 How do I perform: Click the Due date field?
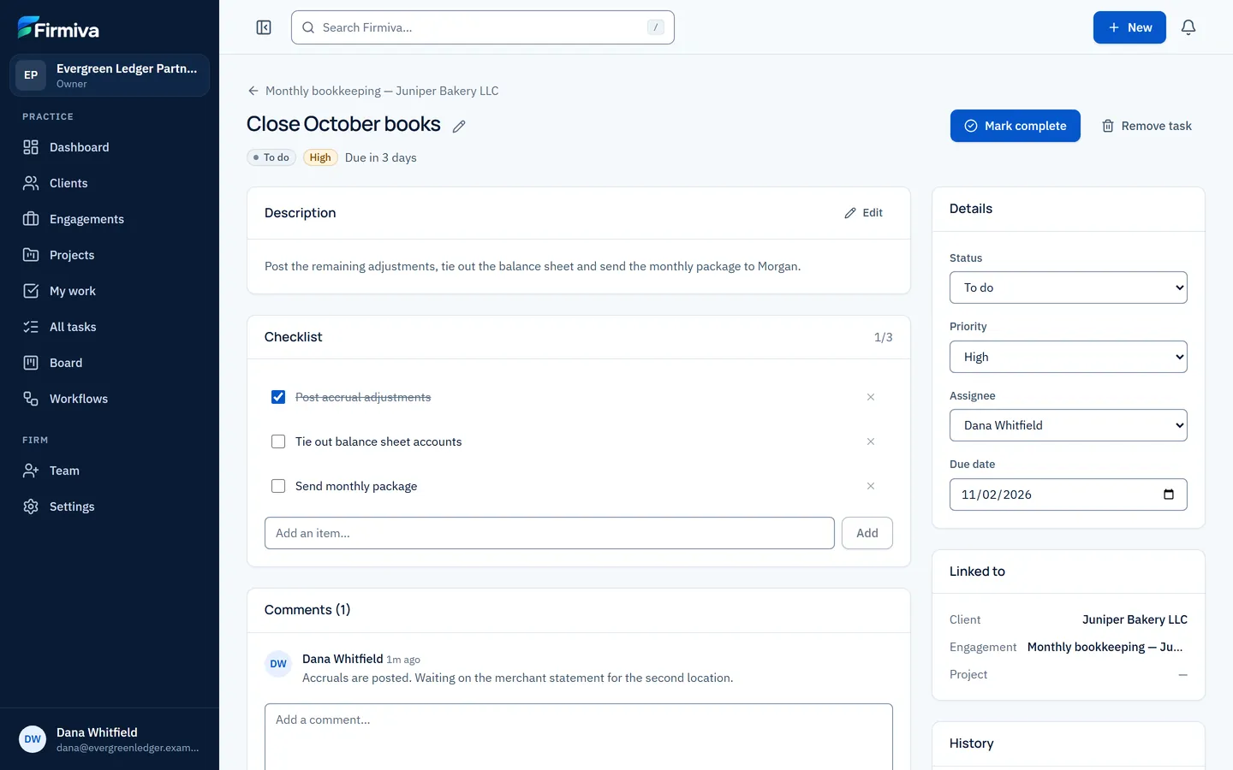1069,495
